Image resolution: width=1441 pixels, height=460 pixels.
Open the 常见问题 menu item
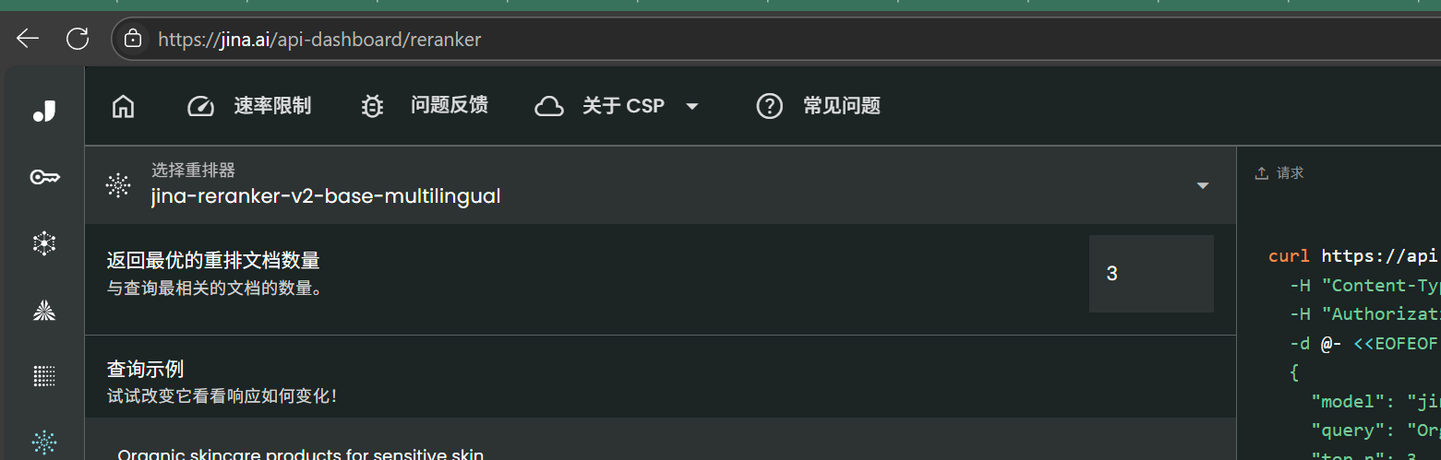(841, 107)
